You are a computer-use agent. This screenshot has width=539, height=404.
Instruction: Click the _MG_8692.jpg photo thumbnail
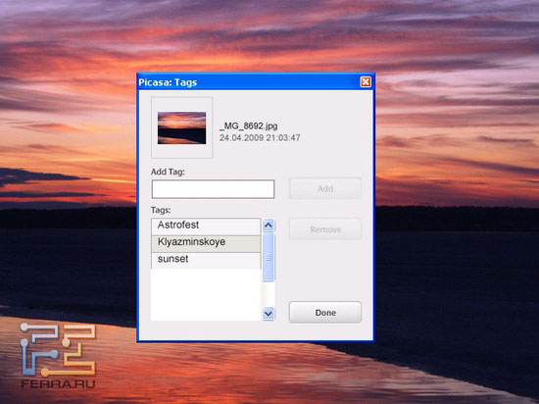[182, 127]
